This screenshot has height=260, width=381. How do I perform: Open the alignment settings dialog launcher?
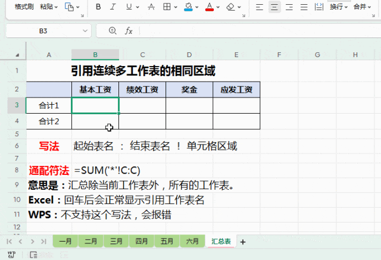click(x=373, y=15)
